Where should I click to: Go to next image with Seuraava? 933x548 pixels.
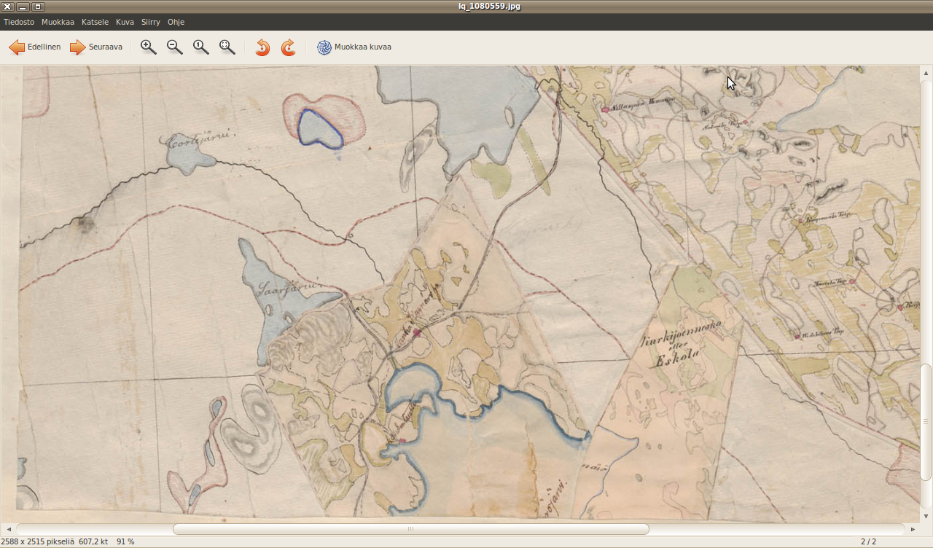tap(96, 47)
